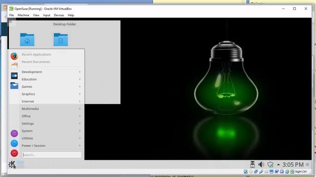Select Recent Documents entry

coord(36,62)
